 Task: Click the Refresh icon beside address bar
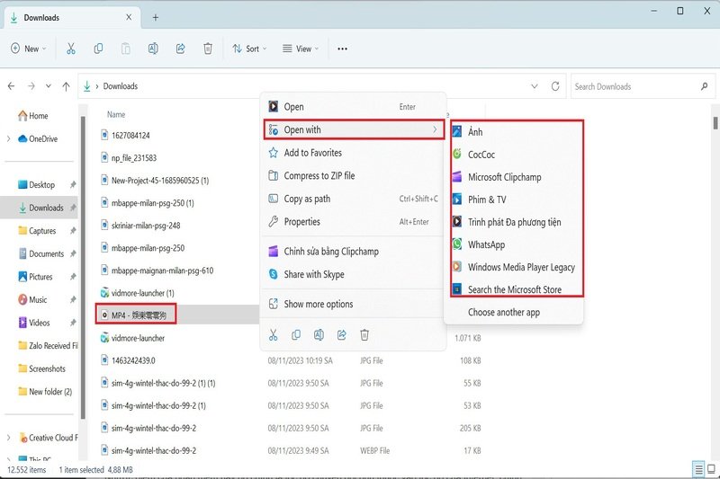coord(555,86)
